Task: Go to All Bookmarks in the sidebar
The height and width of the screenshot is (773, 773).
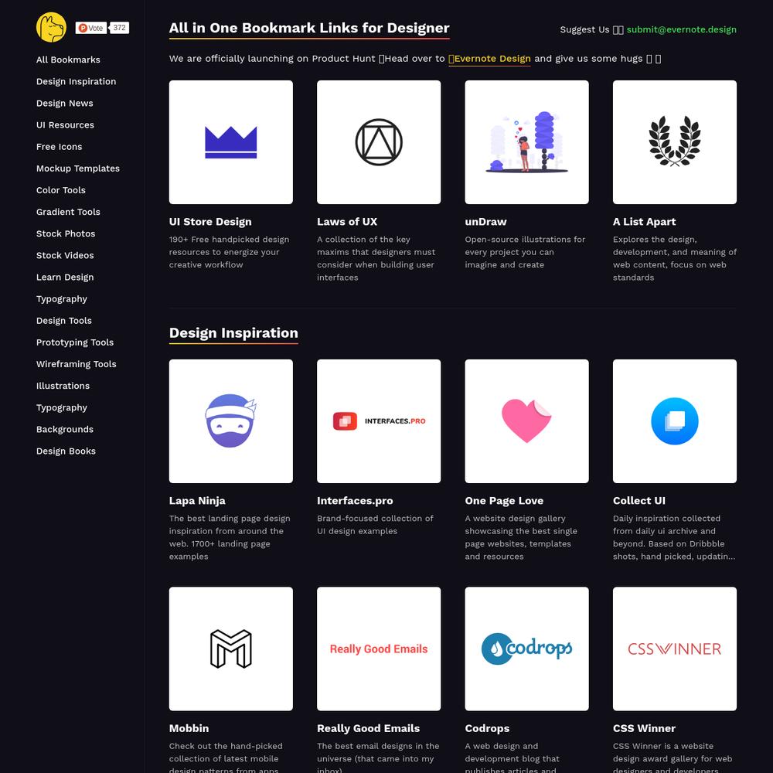Action: point(68,60)
